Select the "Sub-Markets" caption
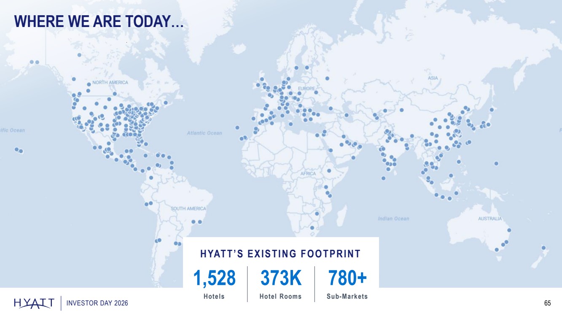562x316 pixels. (x=347, y=297)
